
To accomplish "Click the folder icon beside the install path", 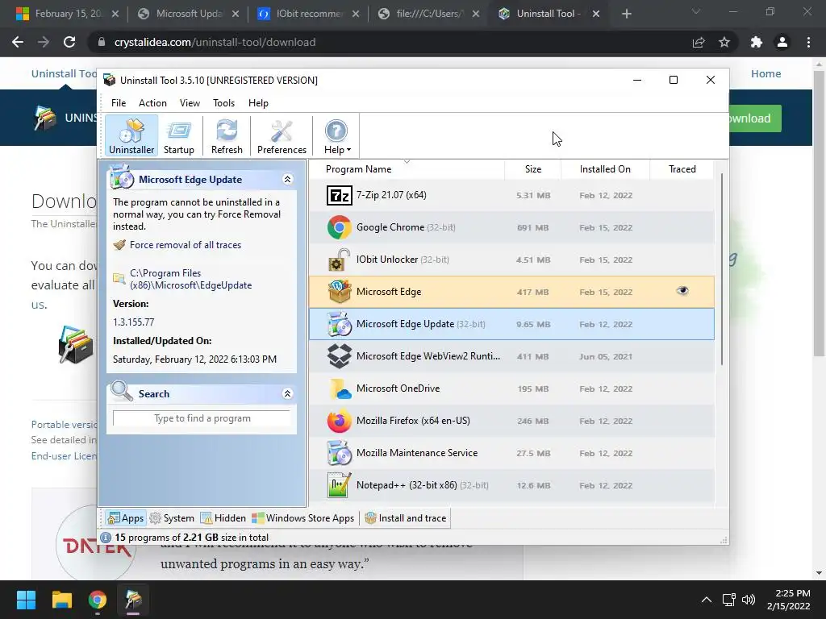I will click(x=119, y=278).
